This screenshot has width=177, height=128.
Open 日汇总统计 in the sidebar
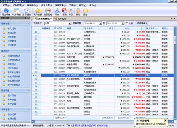[13, 68]
